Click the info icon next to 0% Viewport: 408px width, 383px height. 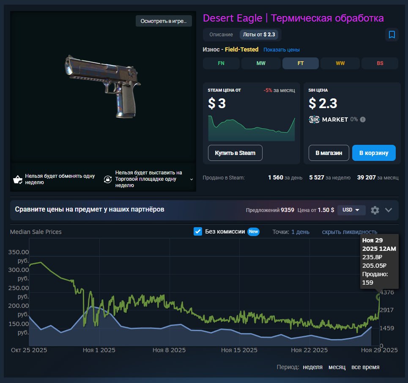click(x=362, y=120)
